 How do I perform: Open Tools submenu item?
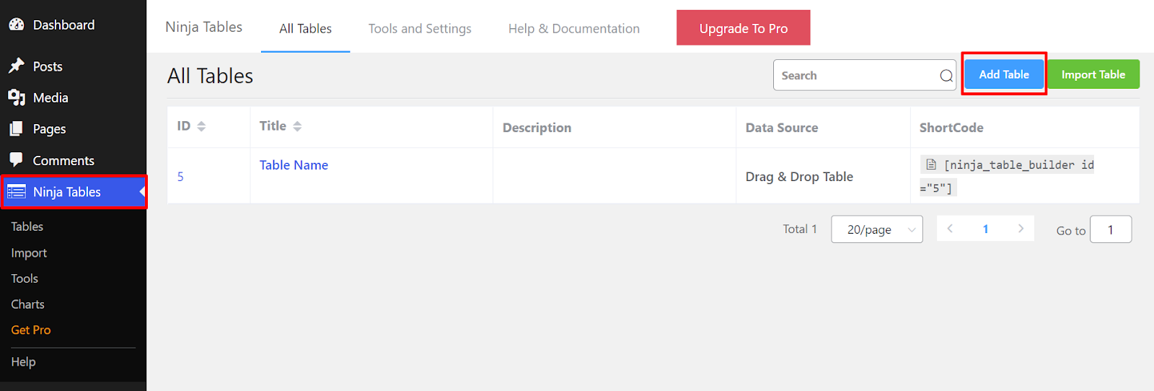(x=25, y=278)
